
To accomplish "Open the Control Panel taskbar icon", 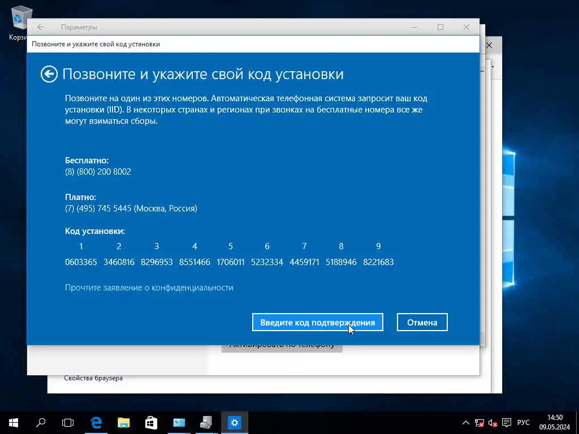I will [179, 423].
